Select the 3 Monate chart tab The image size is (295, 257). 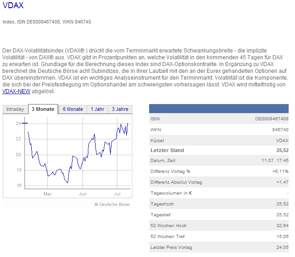[43, 109]
